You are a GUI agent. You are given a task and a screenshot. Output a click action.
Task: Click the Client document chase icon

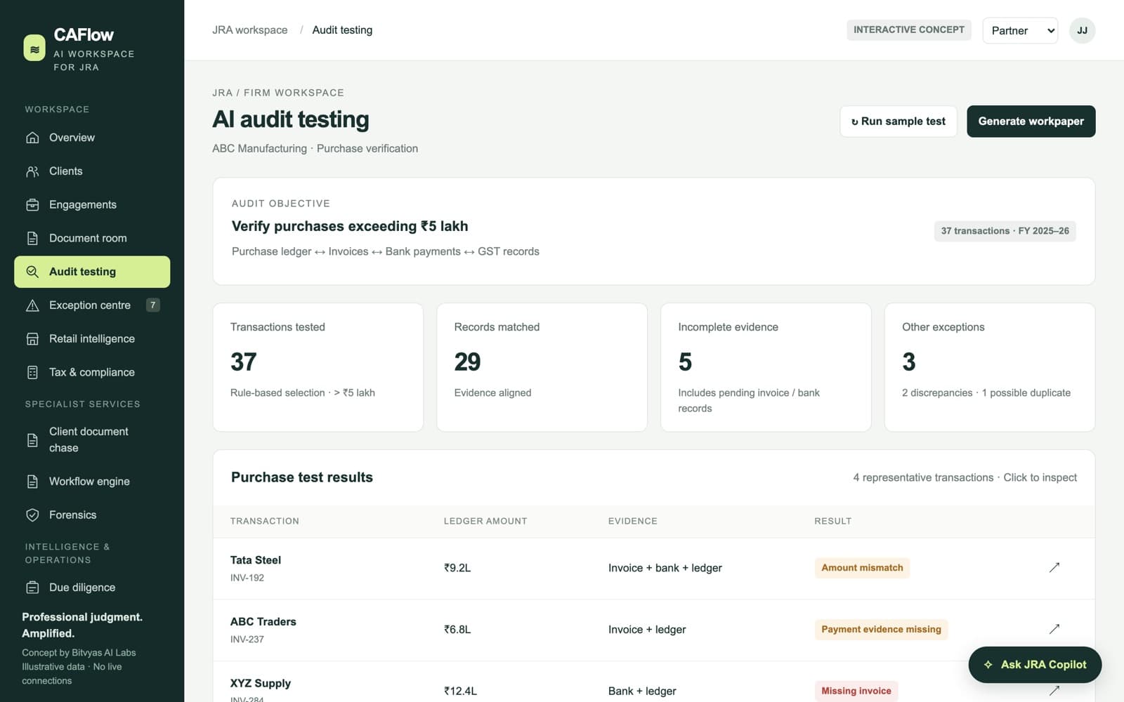pos(32,440)
